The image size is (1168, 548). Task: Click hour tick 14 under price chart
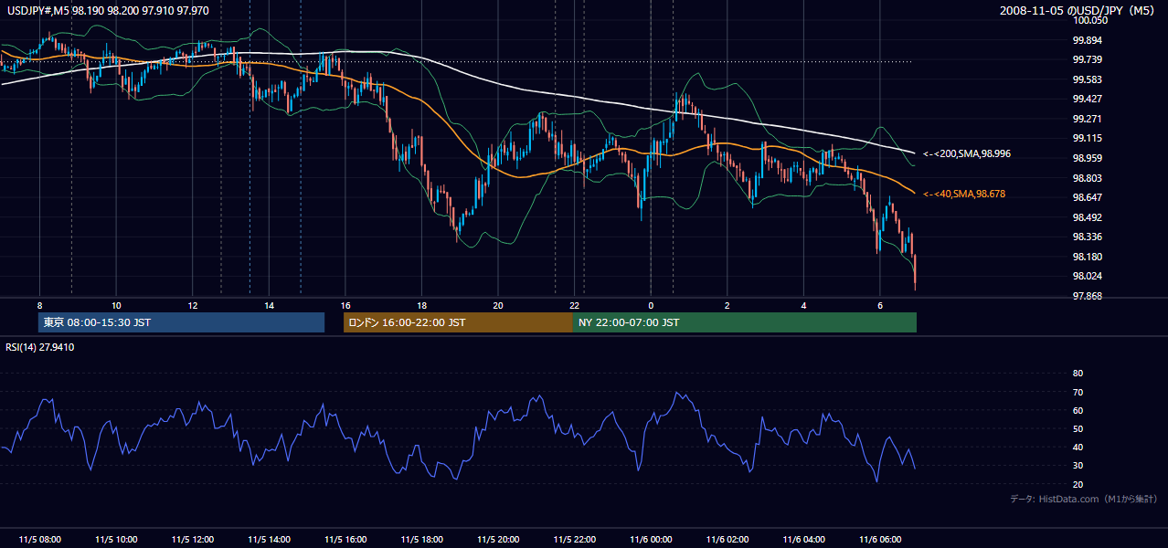pos(269,305)
